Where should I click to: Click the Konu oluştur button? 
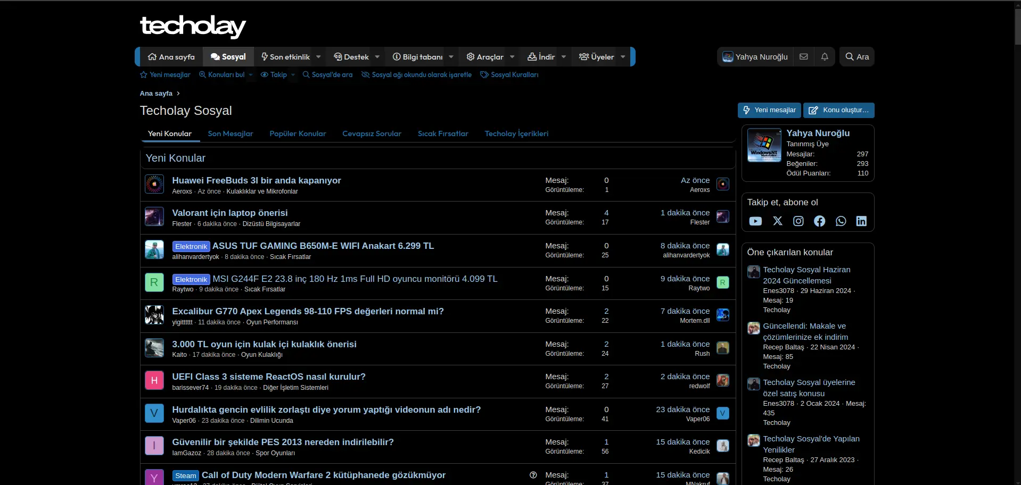click(x=839, y=110)
